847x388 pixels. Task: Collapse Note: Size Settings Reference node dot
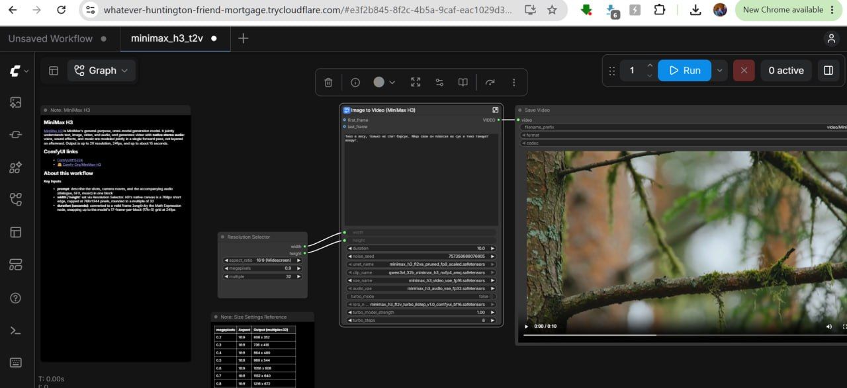coord(216,317)
